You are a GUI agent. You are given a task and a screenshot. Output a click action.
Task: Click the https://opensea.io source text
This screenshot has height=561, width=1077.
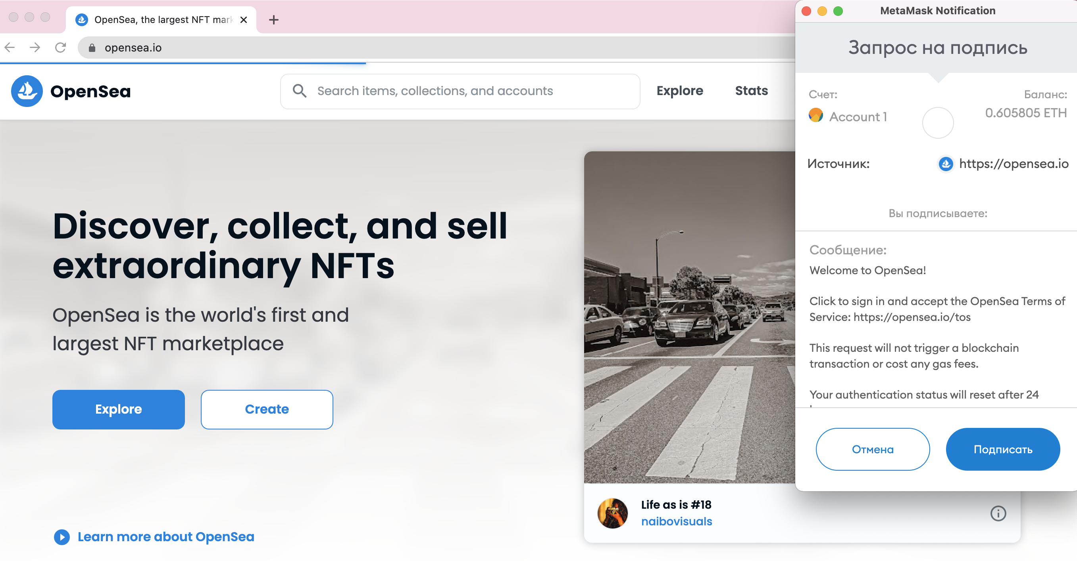click(x=1014, y=164)
